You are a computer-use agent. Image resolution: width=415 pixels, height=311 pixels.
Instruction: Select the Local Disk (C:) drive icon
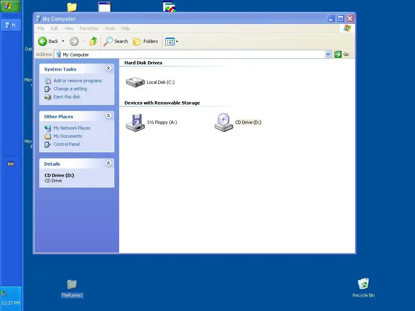tap(135, 82)
